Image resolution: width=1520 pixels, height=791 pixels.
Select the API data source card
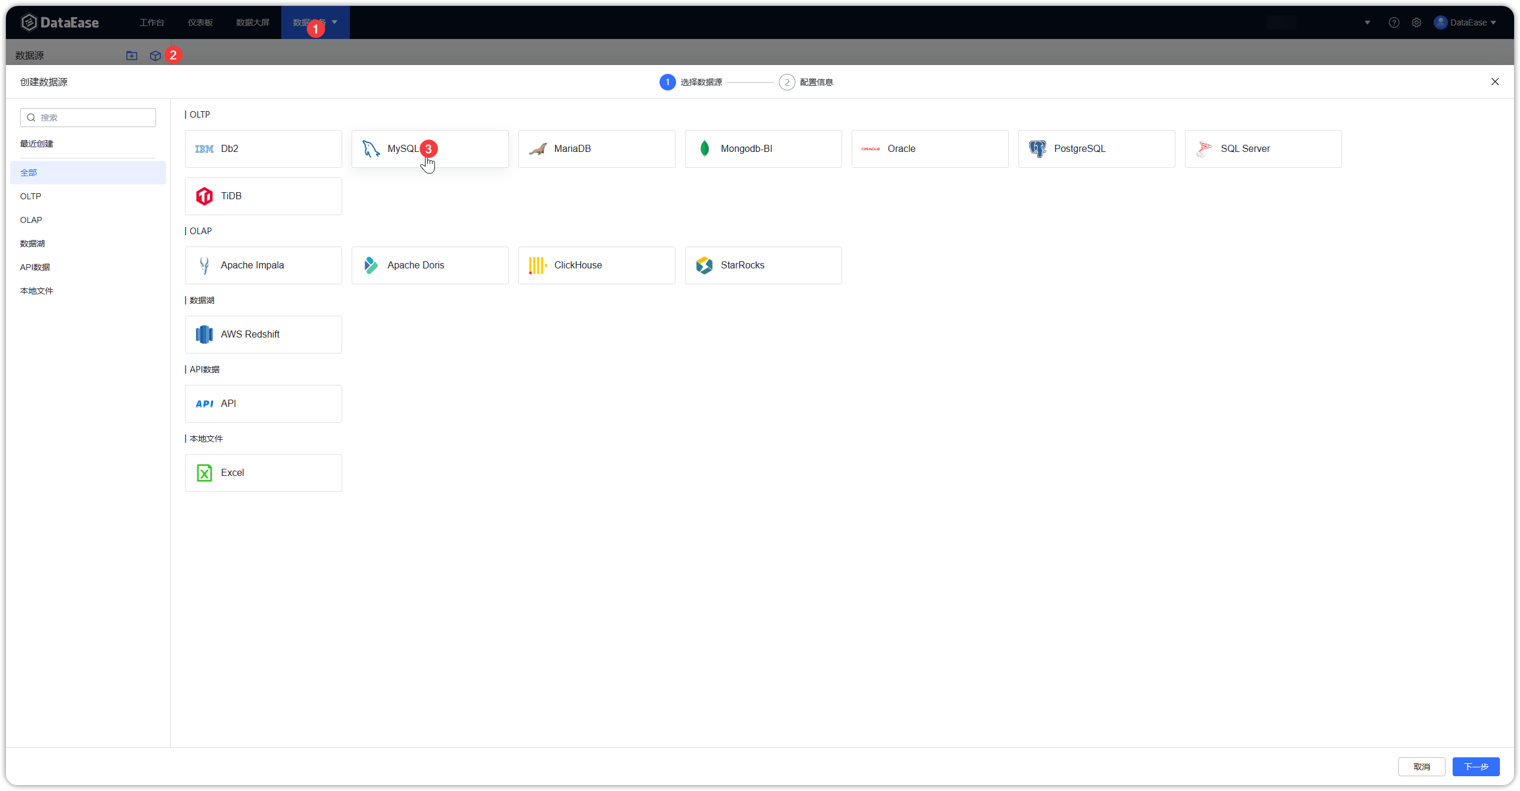coord(263,403)
